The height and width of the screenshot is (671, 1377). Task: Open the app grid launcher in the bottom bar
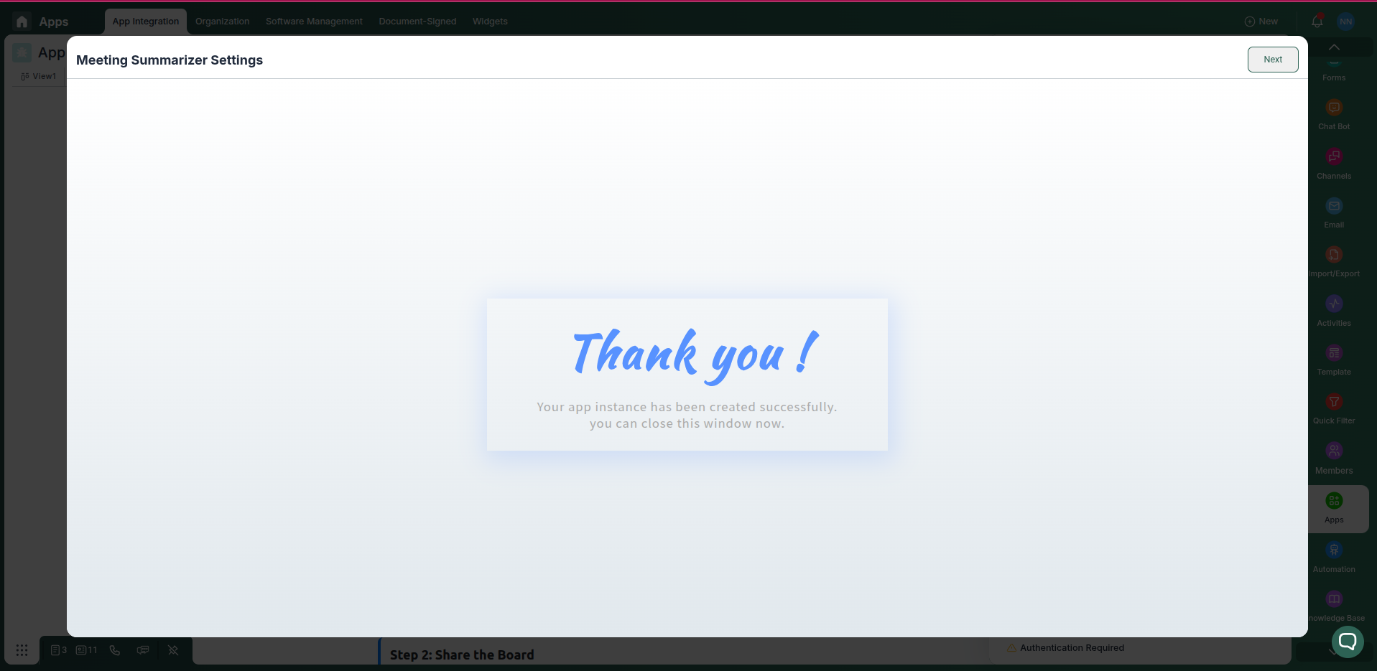click(x=22, y=650)
